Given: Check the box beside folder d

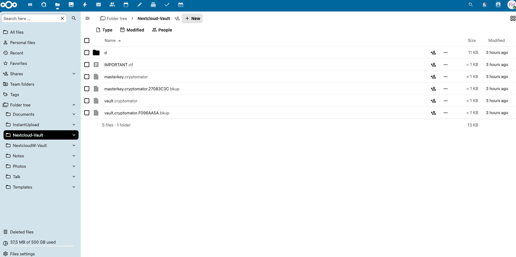Looking at the screenshot, I should (x=87, y=52).
